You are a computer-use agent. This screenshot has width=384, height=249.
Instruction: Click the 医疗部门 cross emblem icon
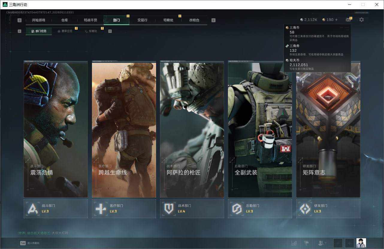coord(101,209)
